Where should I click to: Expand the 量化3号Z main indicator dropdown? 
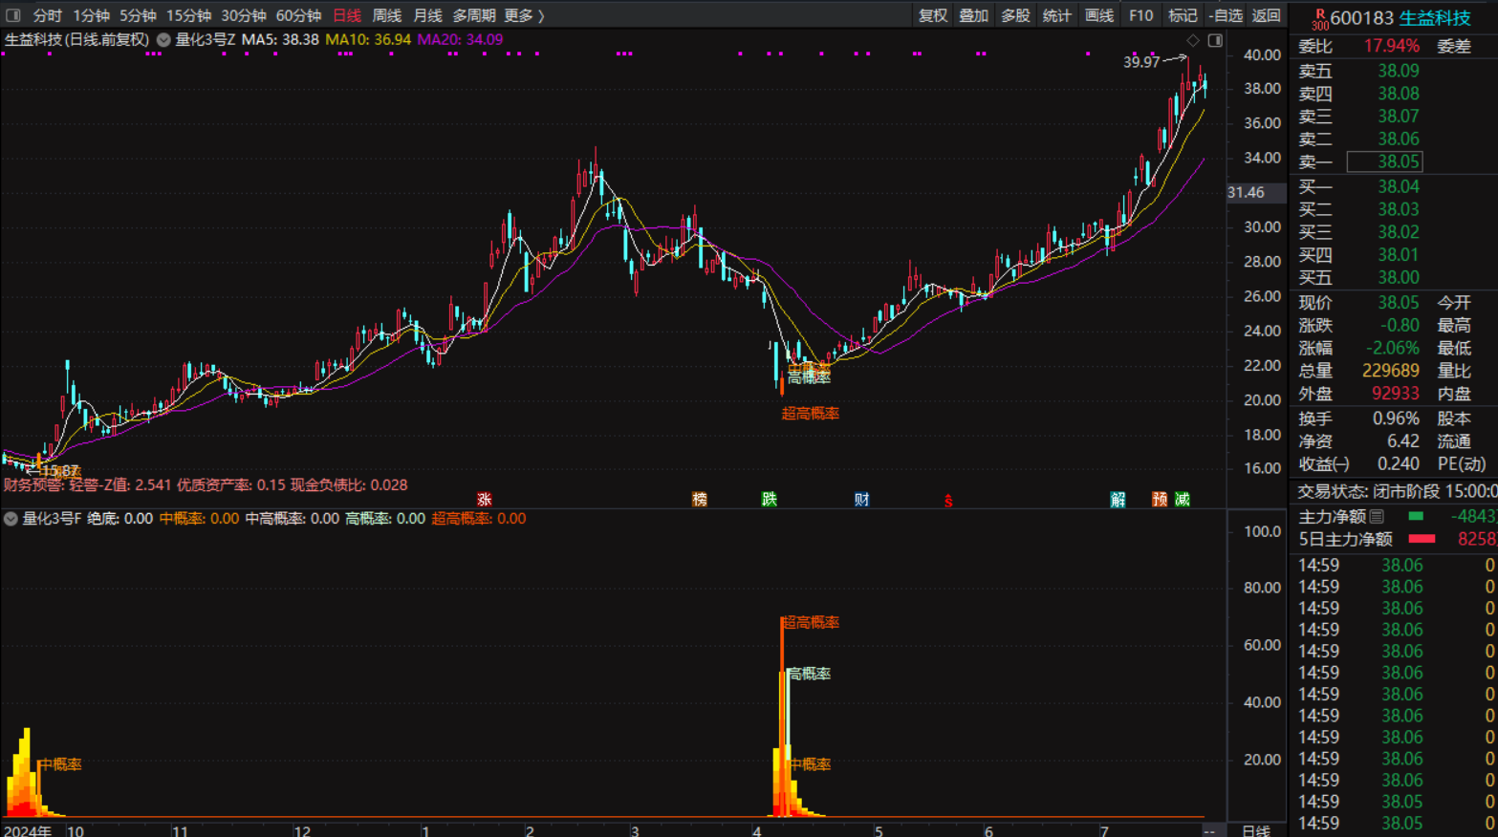tap(163, 40)
